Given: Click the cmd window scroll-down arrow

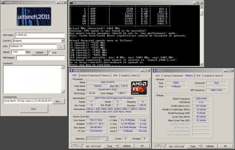Looking at the screenshot, I should pyautogui.click(x=201, y=64).
